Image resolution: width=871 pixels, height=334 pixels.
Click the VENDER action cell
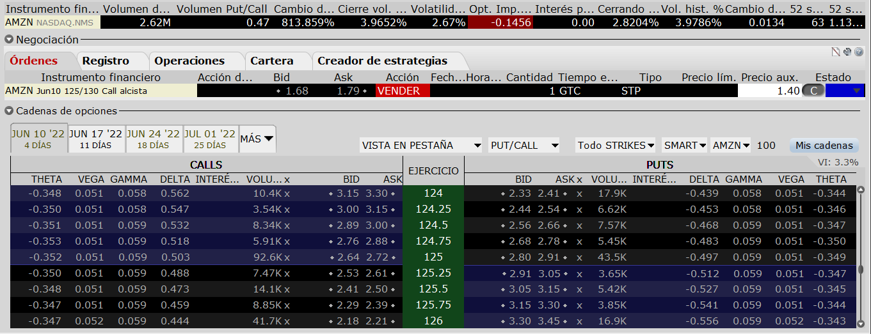click(403, 91)
